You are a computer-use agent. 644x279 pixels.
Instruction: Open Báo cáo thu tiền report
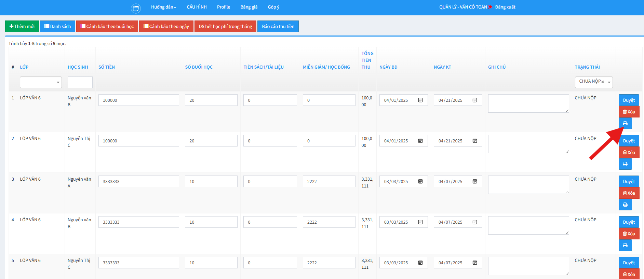[x=278, y=26]
